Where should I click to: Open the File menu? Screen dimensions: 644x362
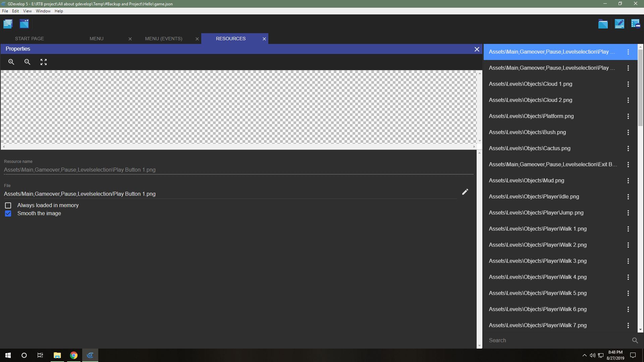click(5, 11)
